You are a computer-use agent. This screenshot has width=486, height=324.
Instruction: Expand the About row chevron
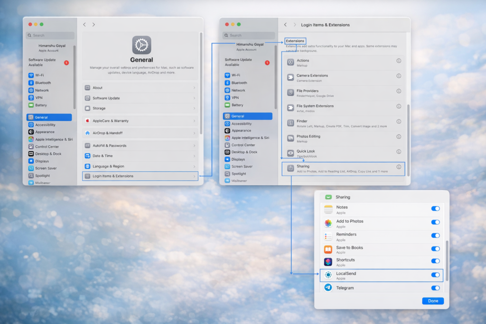click(x=194, y=88)
